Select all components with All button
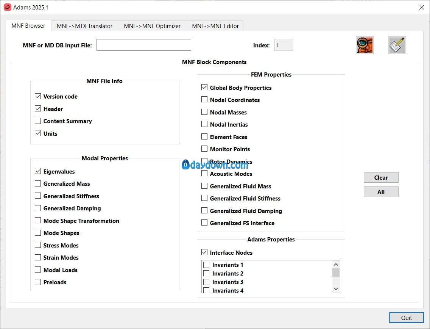This screenshot has height=329, width=430. click(381, 192)
